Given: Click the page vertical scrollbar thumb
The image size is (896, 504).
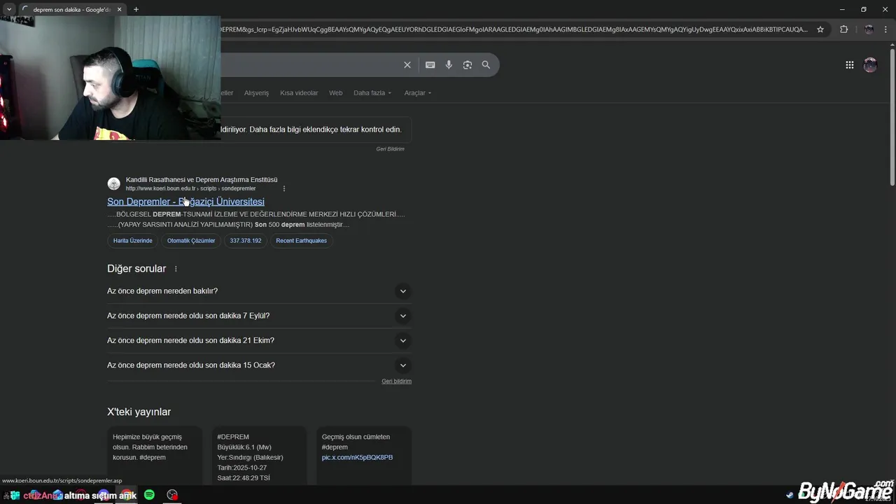Looking at the screenshot, I should coord(892,119).
